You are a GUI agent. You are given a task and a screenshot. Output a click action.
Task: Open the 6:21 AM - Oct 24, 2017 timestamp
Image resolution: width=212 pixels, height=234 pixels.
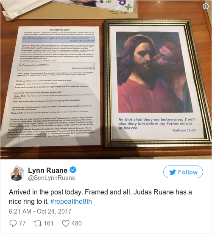40,211
